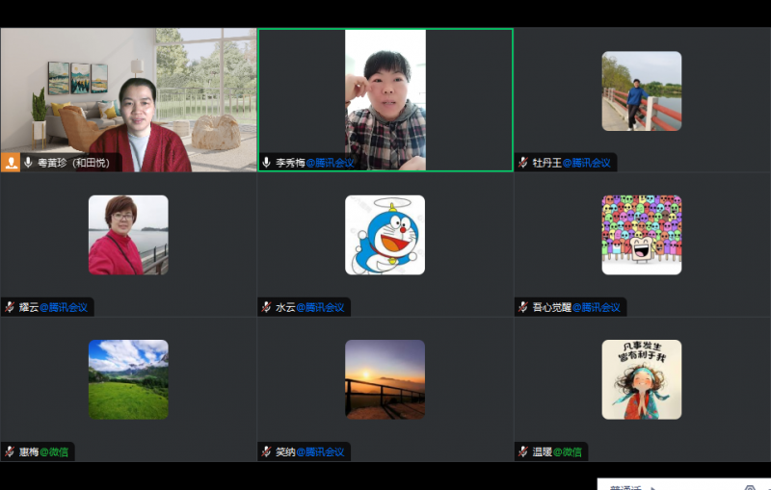Select the praying cartoon girl avatar of 温暖
Image resolution: width=771 pixels, height=490 pixels.
point(642,379)
